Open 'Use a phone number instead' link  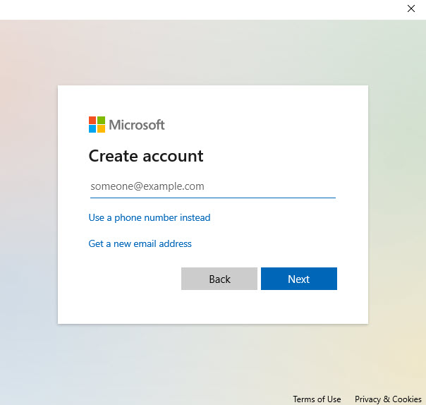point(150,218)
